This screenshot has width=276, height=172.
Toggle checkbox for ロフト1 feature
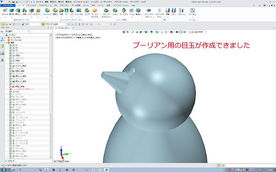(11, 66)
